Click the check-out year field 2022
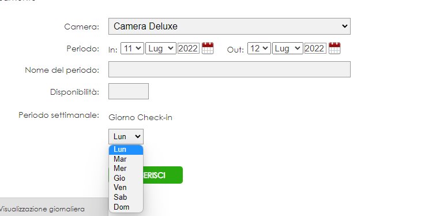 (315, 49)
